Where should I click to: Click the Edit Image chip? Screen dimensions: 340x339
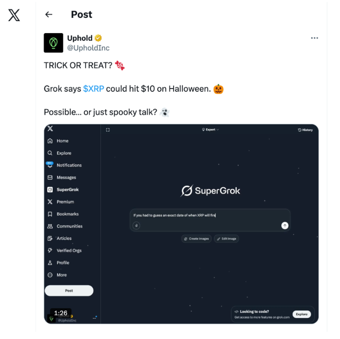[x=226, y=239]
